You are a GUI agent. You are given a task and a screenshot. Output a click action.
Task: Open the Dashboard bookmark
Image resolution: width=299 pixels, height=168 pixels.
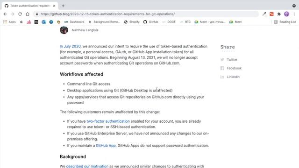74,22
